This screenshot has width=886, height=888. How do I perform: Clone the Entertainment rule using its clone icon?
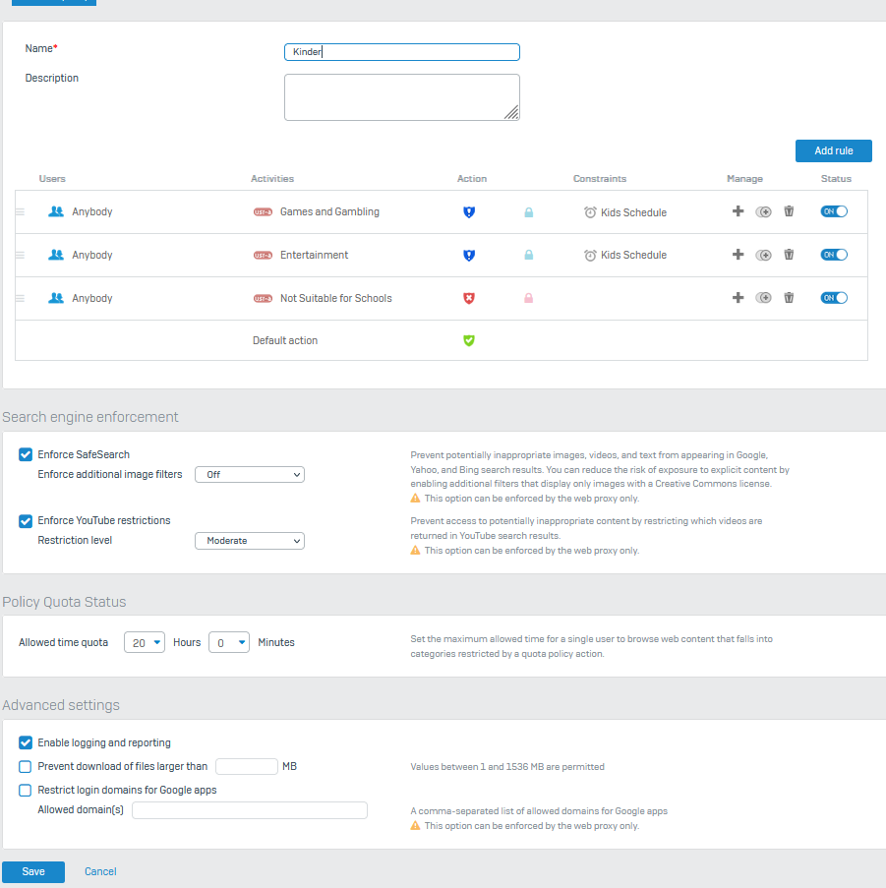[763, 255]
